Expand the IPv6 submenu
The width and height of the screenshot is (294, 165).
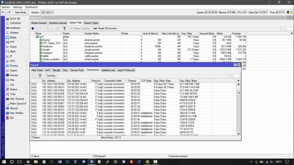click(x=17, y=61)
